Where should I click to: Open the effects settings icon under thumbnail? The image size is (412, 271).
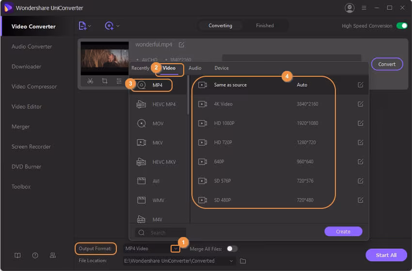[119, 81]
